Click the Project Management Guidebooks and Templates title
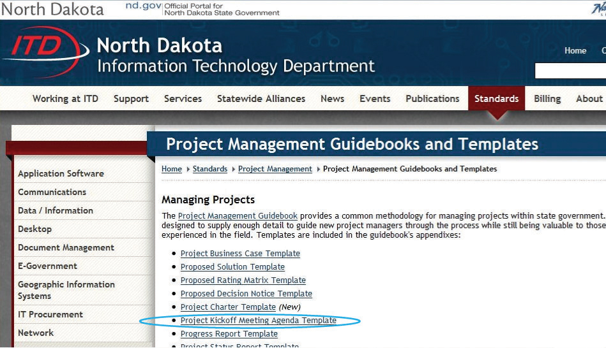Viewport: 606px width, 348px height. (352, 144)
